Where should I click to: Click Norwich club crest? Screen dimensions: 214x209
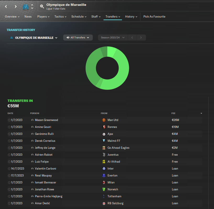[104, 189]
